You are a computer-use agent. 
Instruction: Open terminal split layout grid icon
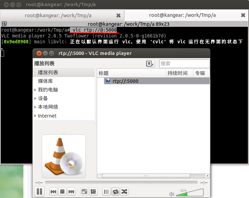point(4,24)
